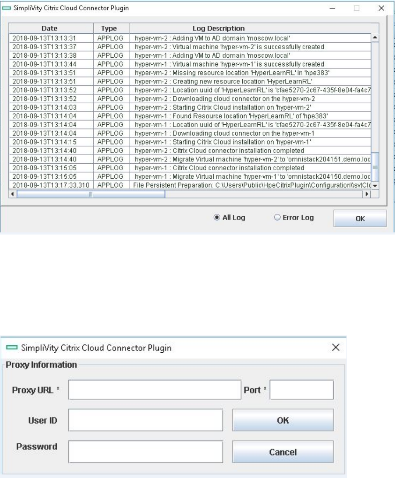Image resolution: width=395 pixels, height=478 pixels.
Task: Click the log table scroll up arrow
Action: tap(375, 38)
